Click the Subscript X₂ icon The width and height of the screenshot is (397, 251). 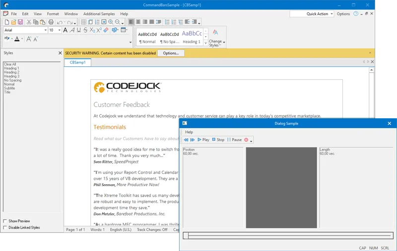tap(92, 30)
